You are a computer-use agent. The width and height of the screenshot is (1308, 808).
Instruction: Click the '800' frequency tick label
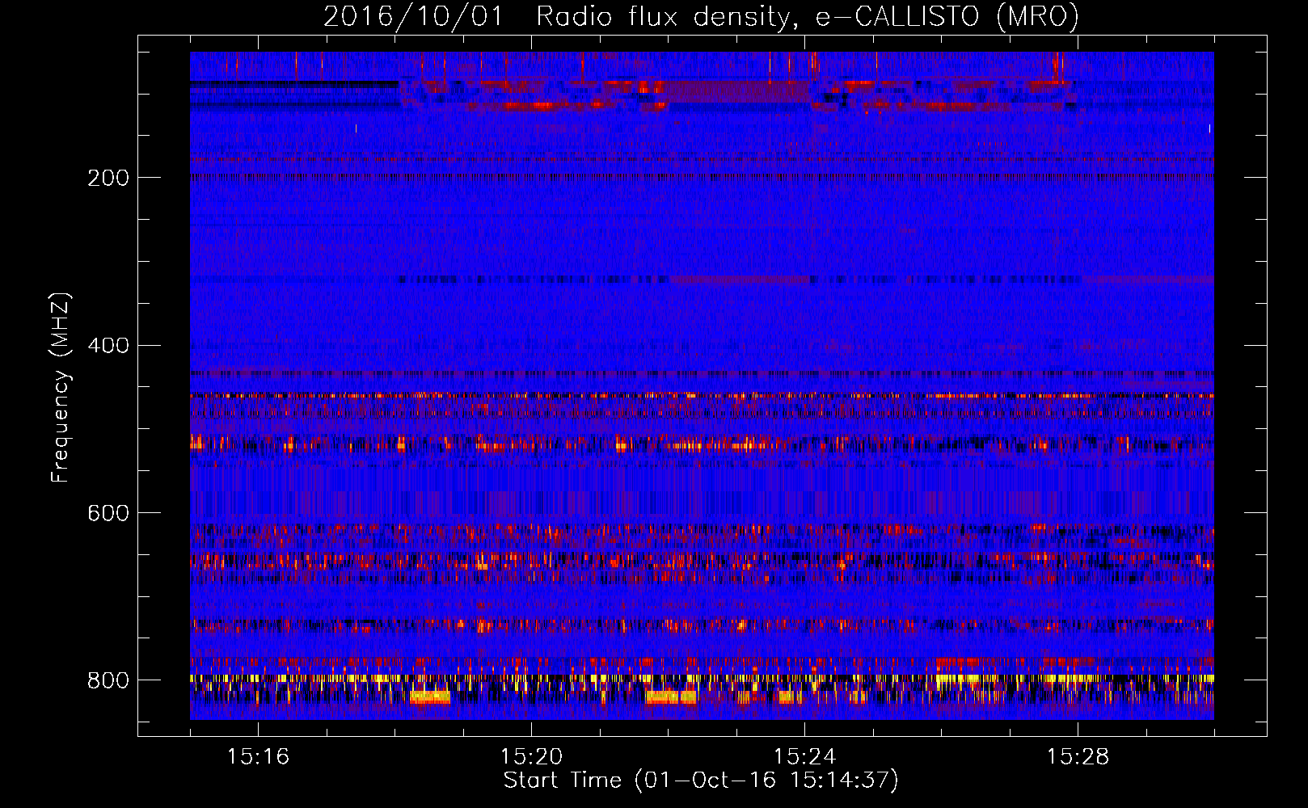(x=108, y=680)
